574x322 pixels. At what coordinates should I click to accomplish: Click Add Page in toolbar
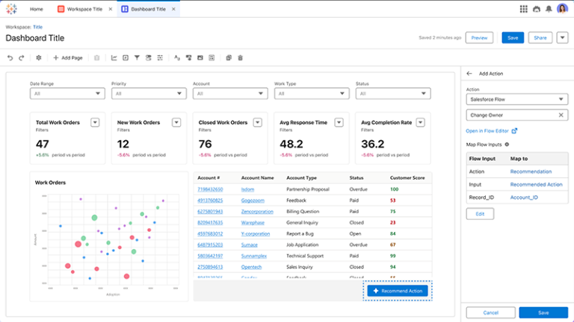tap(67, 57)
